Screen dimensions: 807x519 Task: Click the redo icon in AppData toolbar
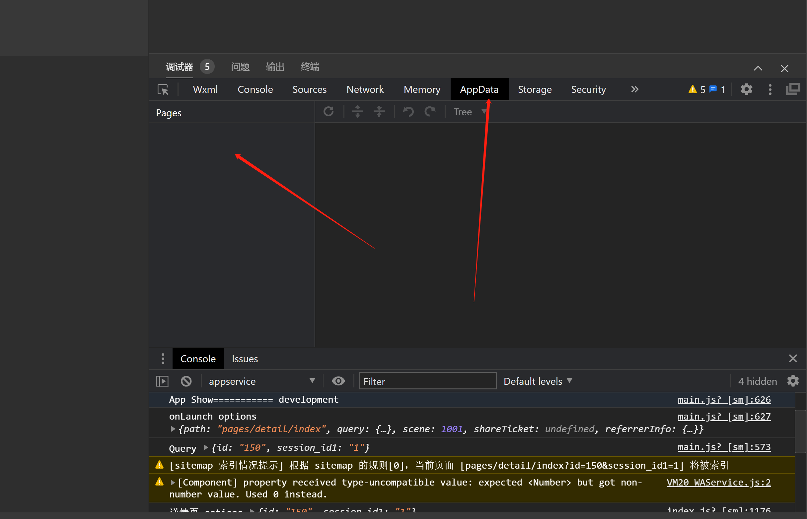[x=430, y=112]
